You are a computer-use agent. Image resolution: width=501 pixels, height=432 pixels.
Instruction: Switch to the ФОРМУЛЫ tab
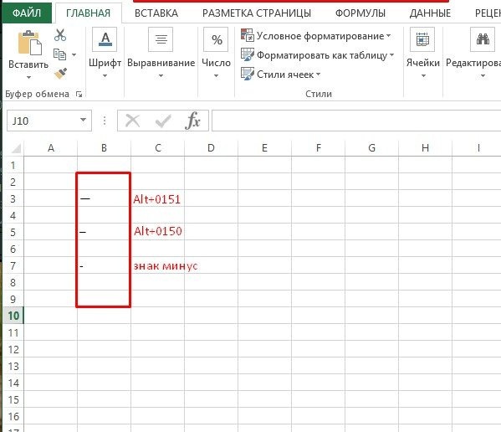coord(360,13)
